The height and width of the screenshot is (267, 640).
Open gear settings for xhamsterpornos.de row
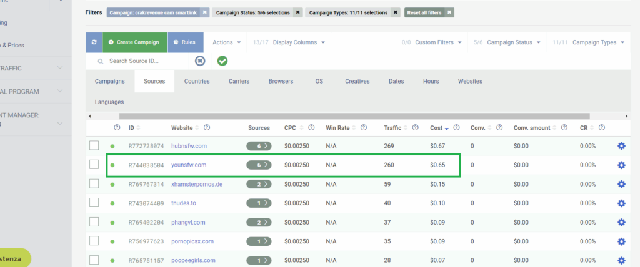click(x=621, y=184)
